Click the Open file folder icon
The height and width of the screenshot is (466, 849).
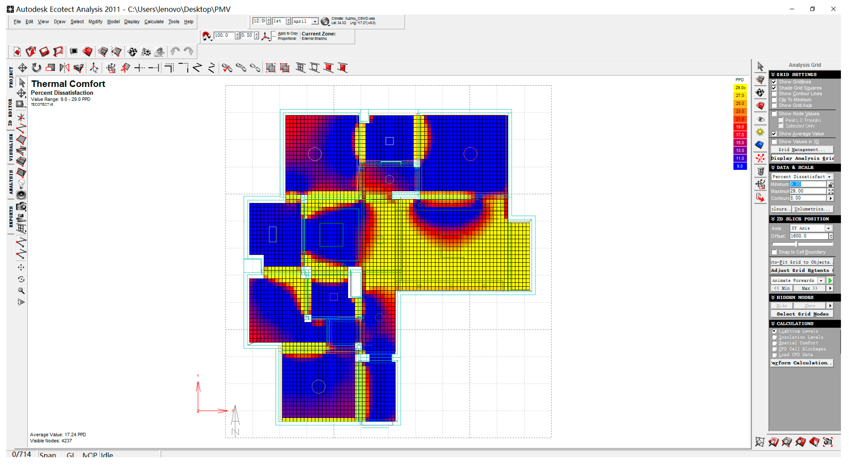point(31,52)
